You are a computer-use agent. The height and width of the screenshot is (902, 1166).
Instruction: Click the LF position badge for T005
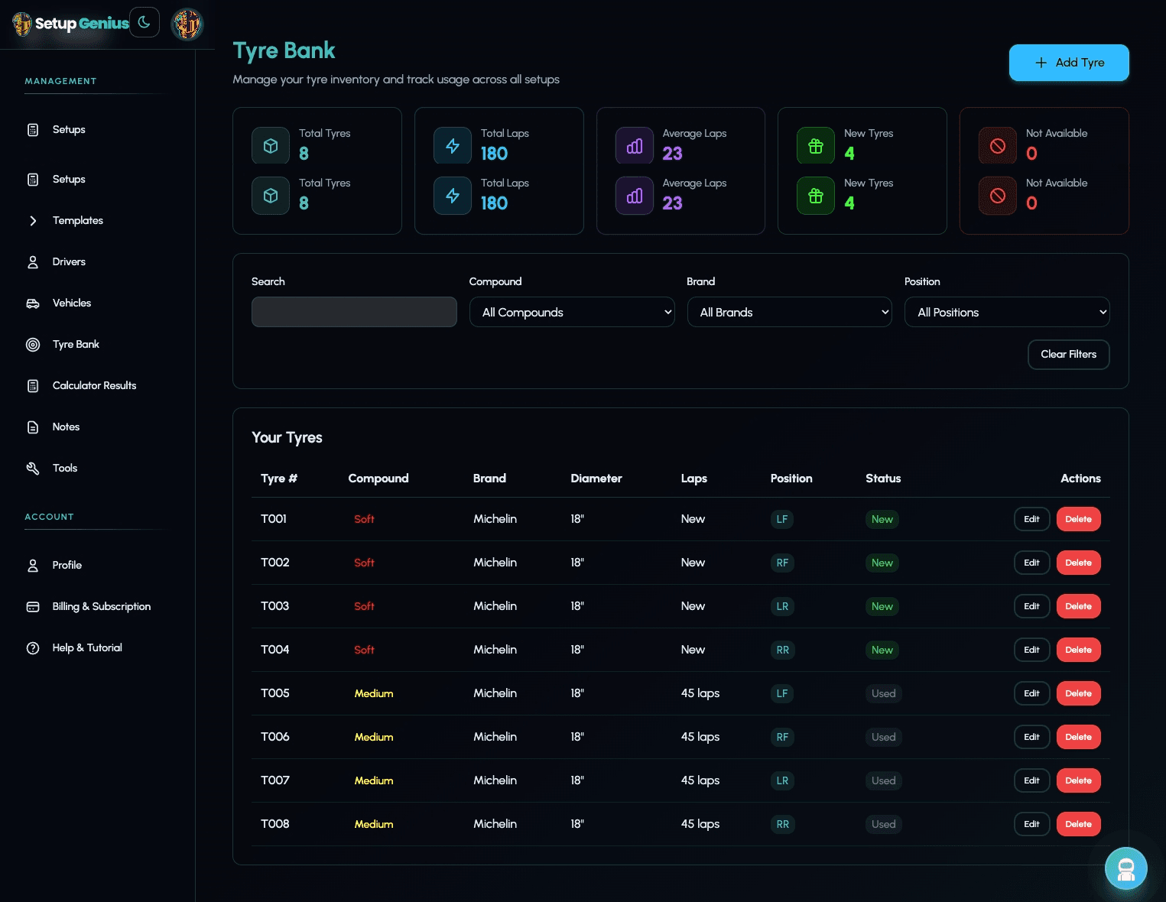[782, 693]
